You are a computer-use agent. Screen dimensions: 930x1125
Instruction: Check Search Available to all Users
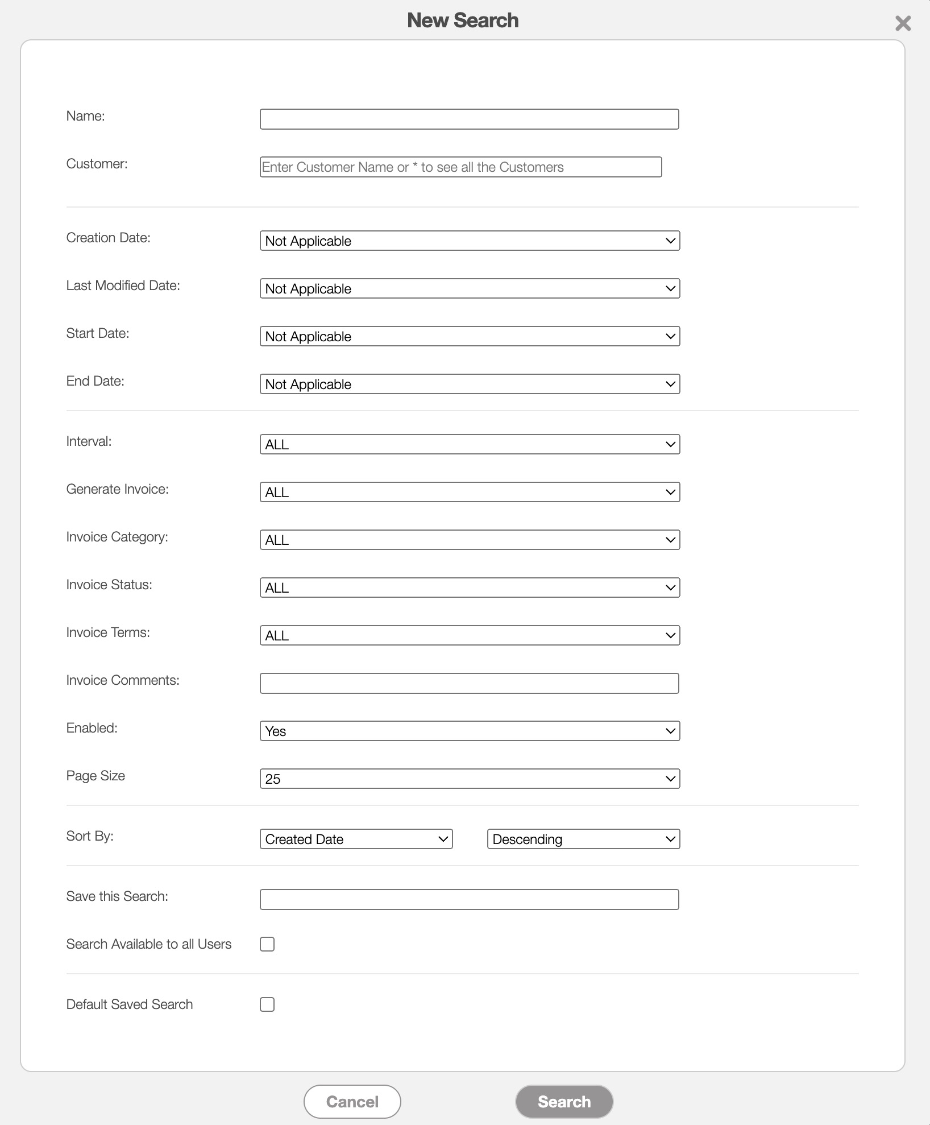(x=267, y=944)
